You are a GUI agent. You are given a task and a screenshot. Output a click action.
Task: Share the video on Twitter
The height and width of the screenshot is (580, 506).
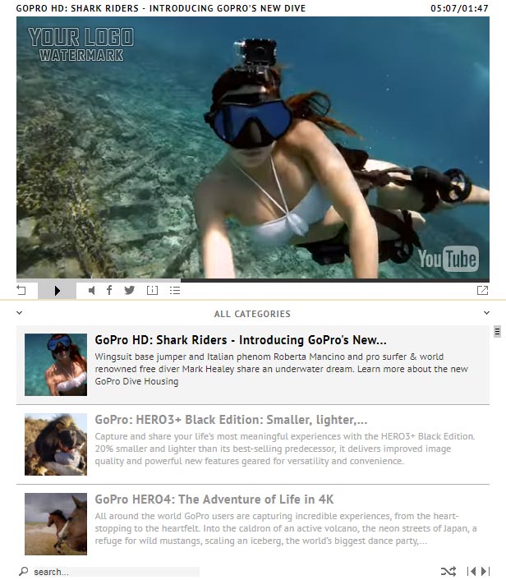[x=130, y=290]
